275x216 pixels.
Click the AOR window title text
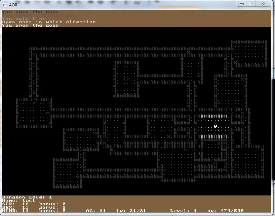click(13, 5)
